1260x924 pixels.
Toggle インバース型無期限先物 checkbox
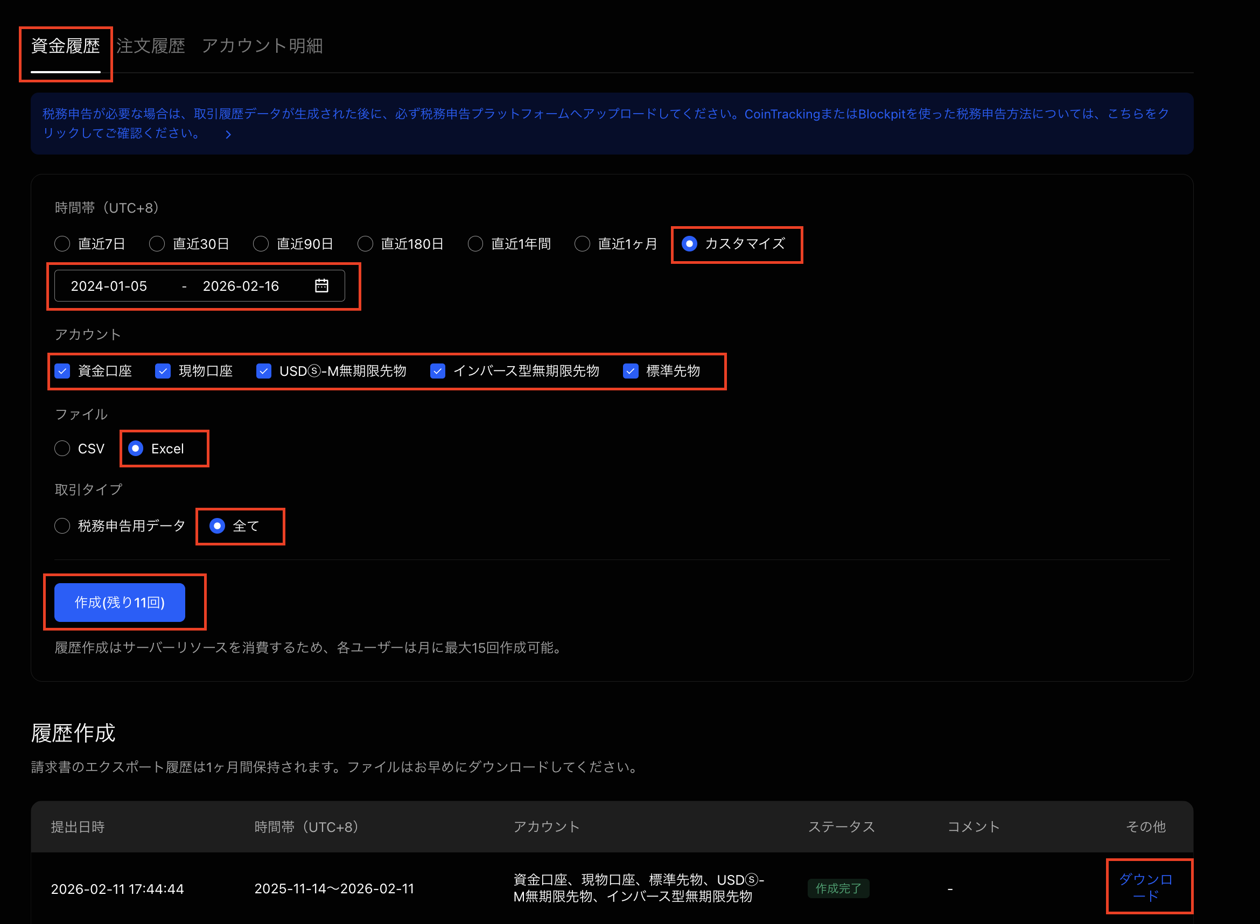pyautogui.click(x=437, y=371)
